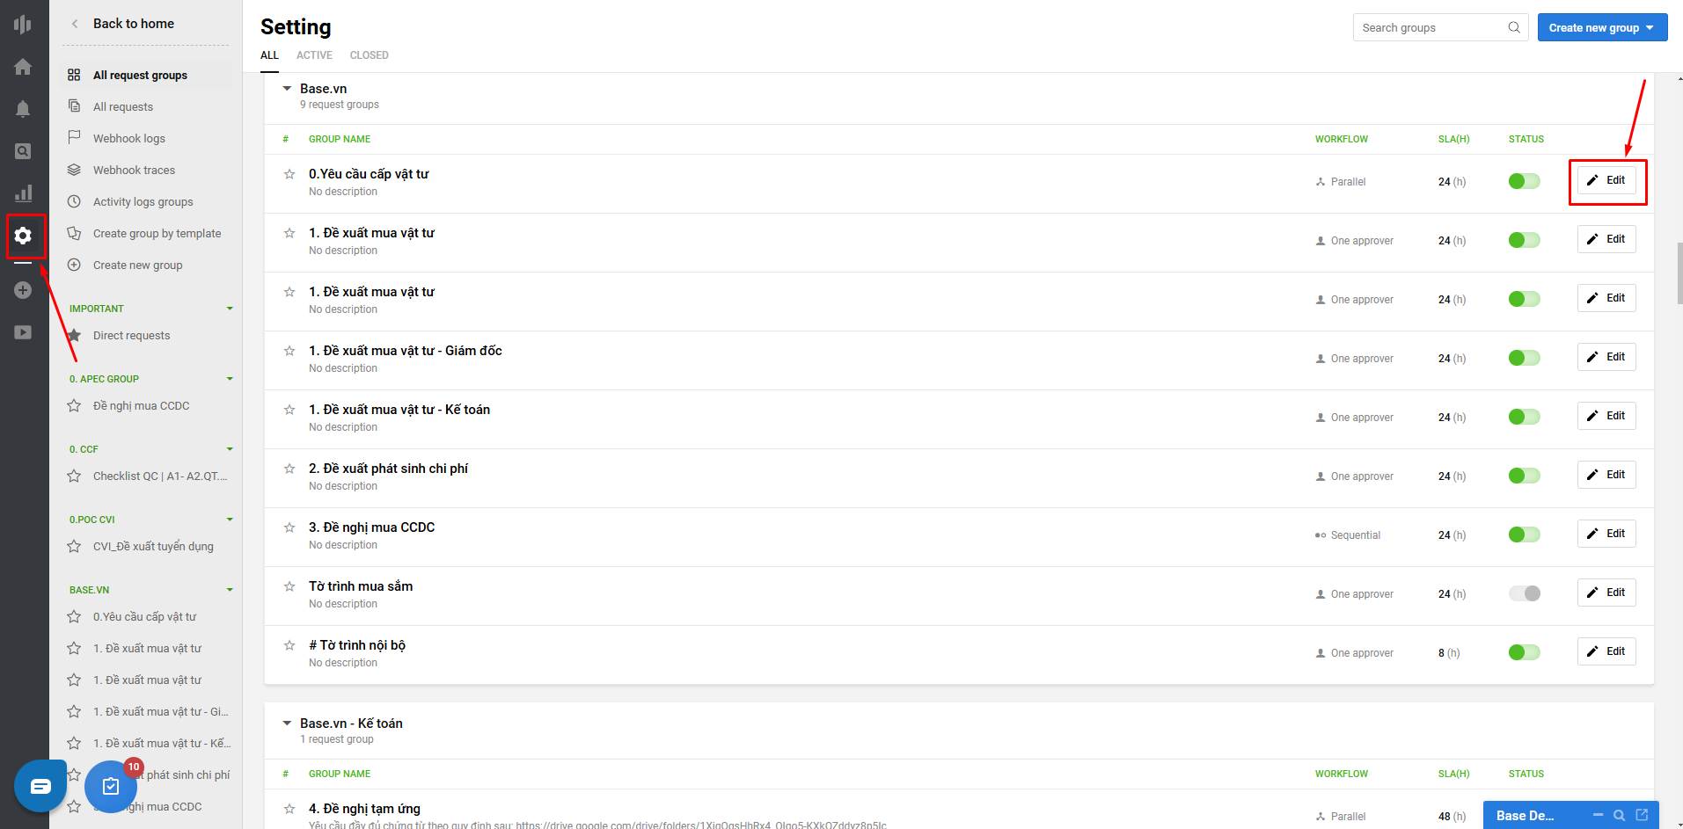Star 1. Đề xuất mua vật tư - Giám đốc row
Screen dimensions: 1683x829
point(289,351)
